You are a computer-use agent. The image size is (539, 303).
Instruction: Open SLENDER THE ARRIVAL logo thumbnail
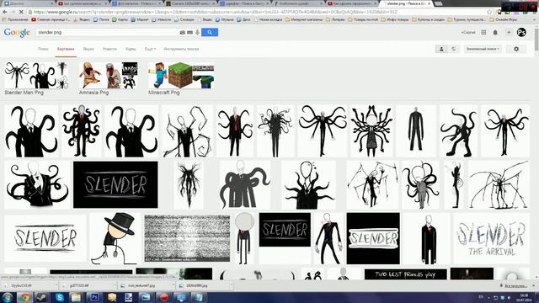click(x=492, y=238)
